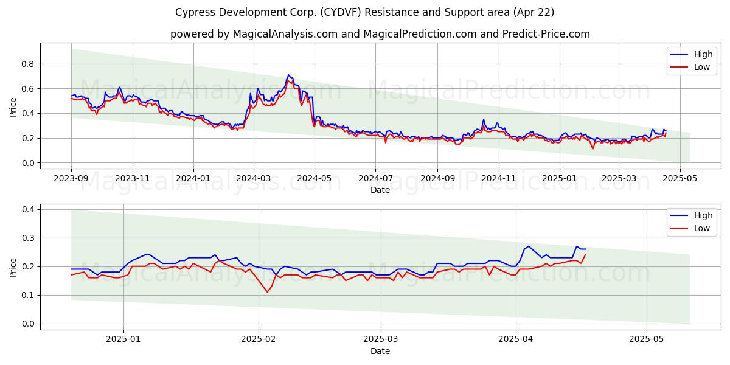Click the '0.6' price axis tick
The width and height of the screenshot is (730, 365).
[x=29, y=89]
